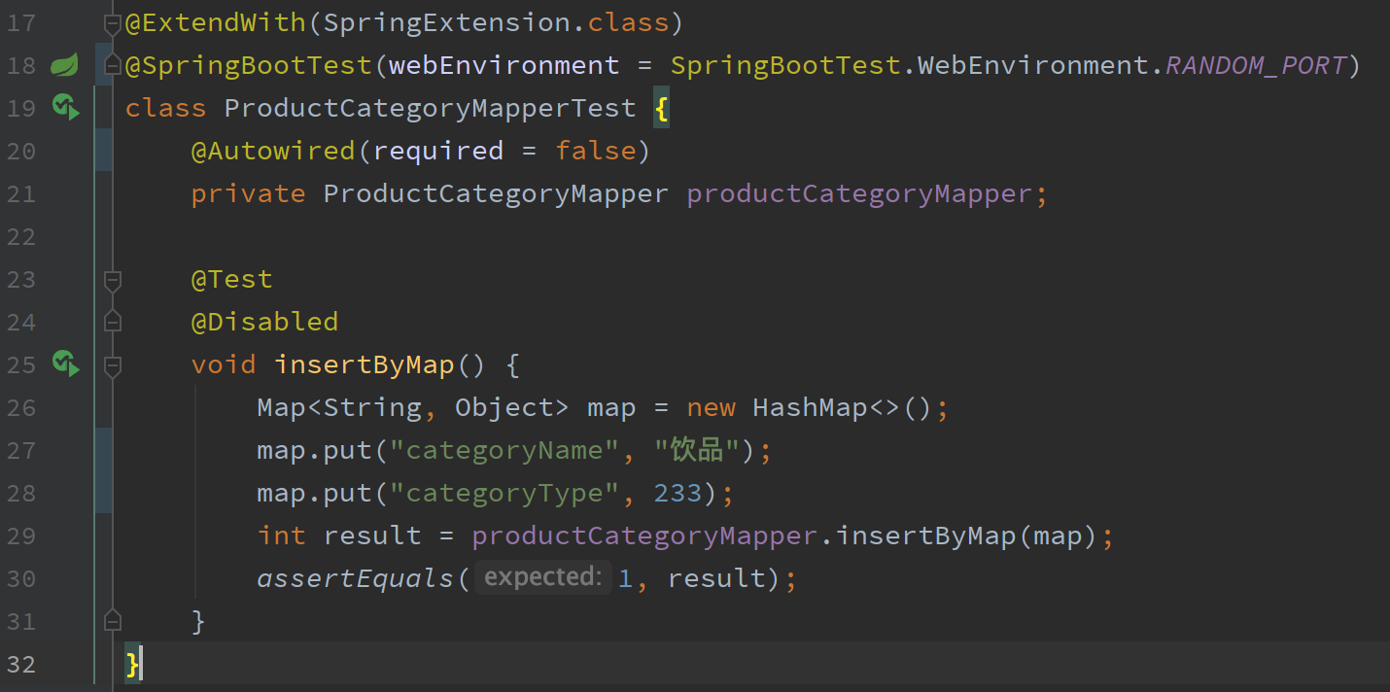The height and width of the screenshot is (692, 1390).
Task: Click the fold end marker at line 31
Action: click(x=113, y=620)
